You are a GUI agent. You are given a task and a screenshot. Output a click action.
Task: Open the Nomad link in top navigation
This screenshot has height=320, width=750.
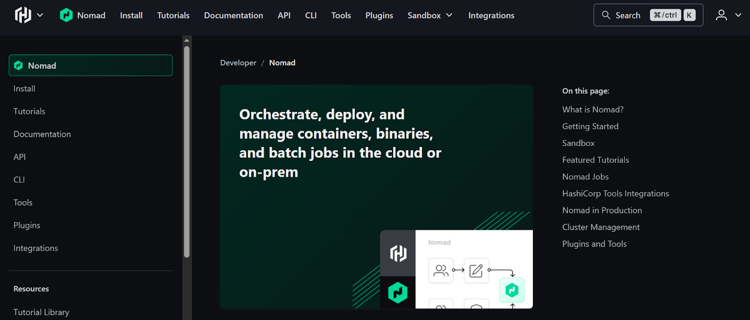[x=91, y=15]
